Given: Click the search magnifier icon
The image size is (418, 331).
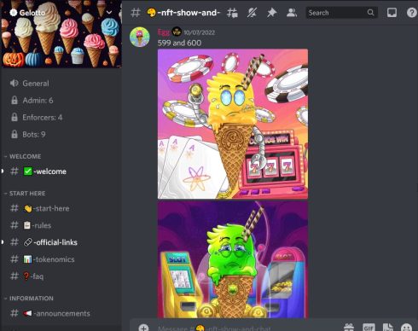Looking at the screenshot, I should [370, 13].
